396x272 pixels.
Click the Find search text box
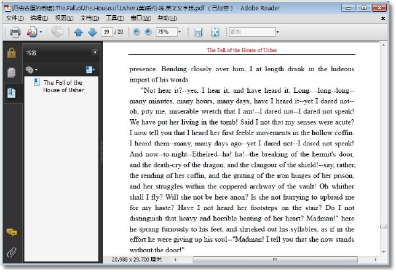[252, 32]
